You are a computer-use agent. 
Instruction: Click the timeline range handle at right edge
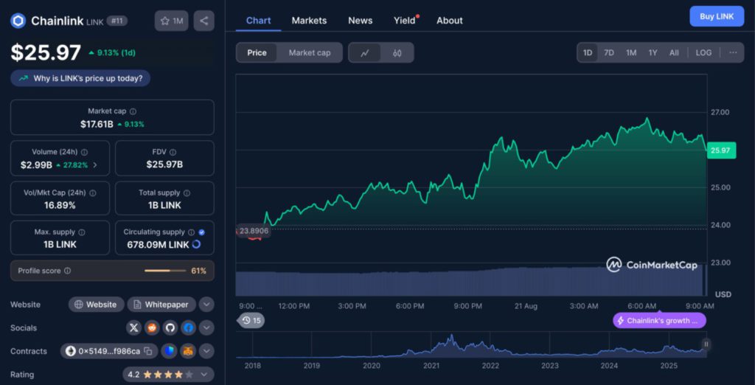(x=706, y=344)
